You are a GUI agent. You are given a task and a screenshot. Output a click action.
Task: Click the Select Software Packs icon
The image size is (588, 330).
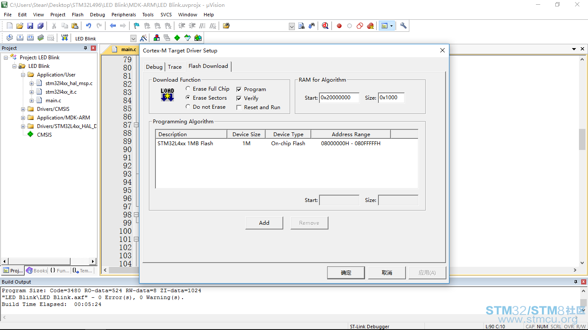188,38
